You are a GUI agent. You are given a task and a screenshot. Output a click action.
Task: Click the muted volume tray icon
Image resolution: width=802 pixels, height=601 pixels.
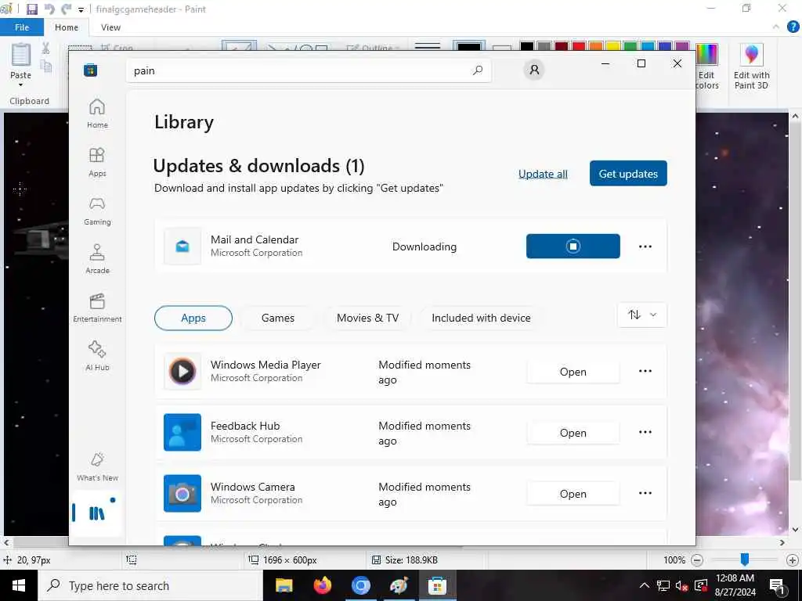[x=681, y=585]
